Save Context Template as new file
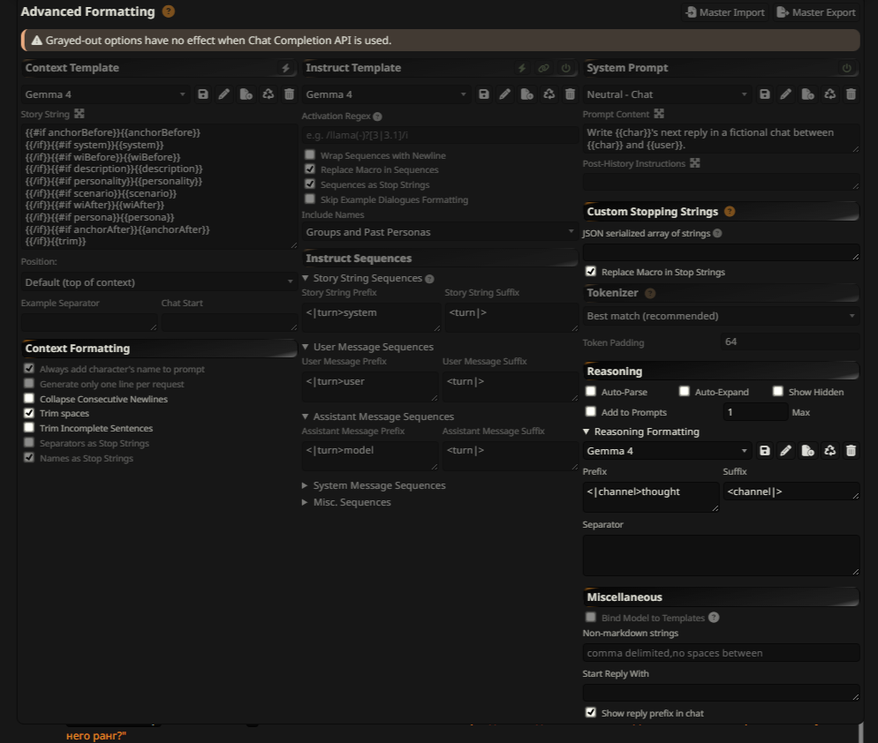The image size is (878, 743). coord(246,94)
